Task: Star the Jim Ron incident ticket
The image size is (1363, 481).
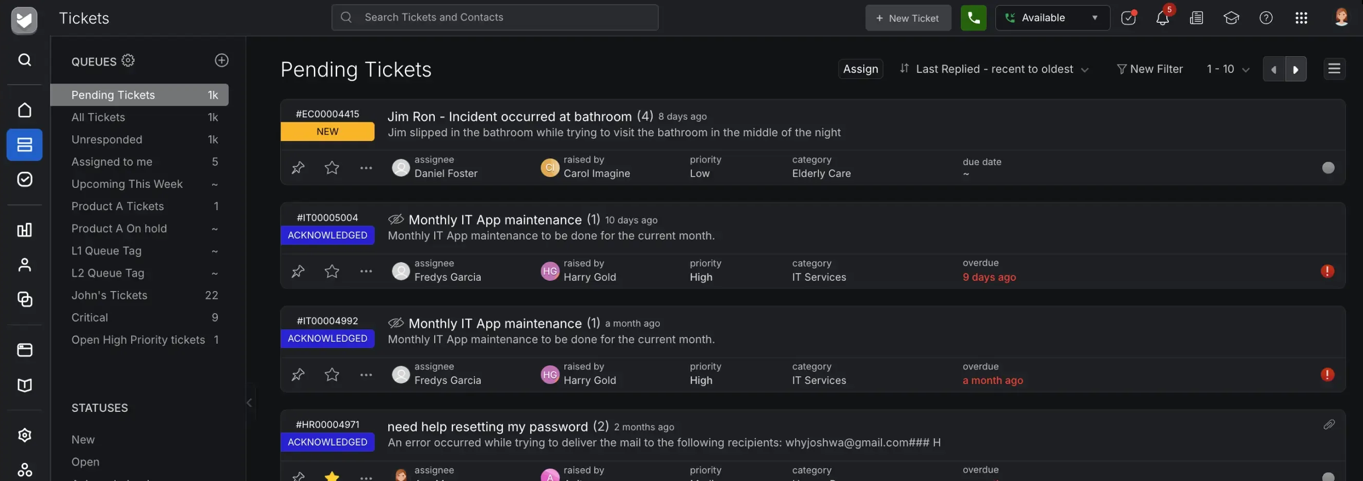Action: [x=332, y=168]
